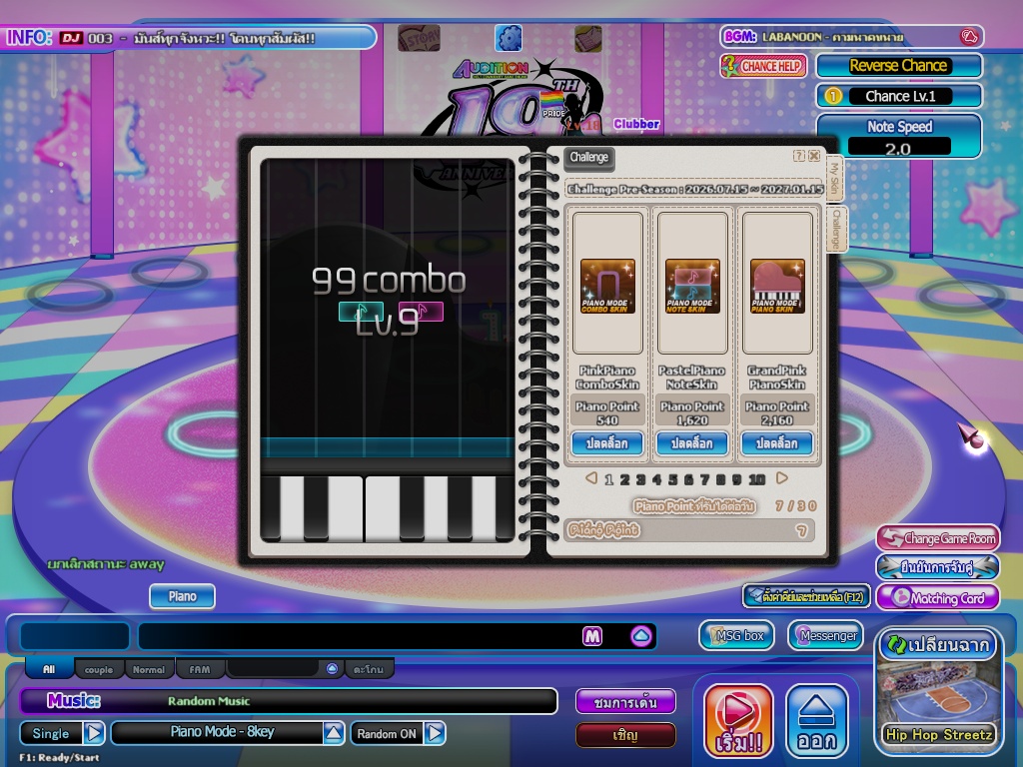Open key settings and help (F12)
1023x767 pixels.
pos(806,596)
